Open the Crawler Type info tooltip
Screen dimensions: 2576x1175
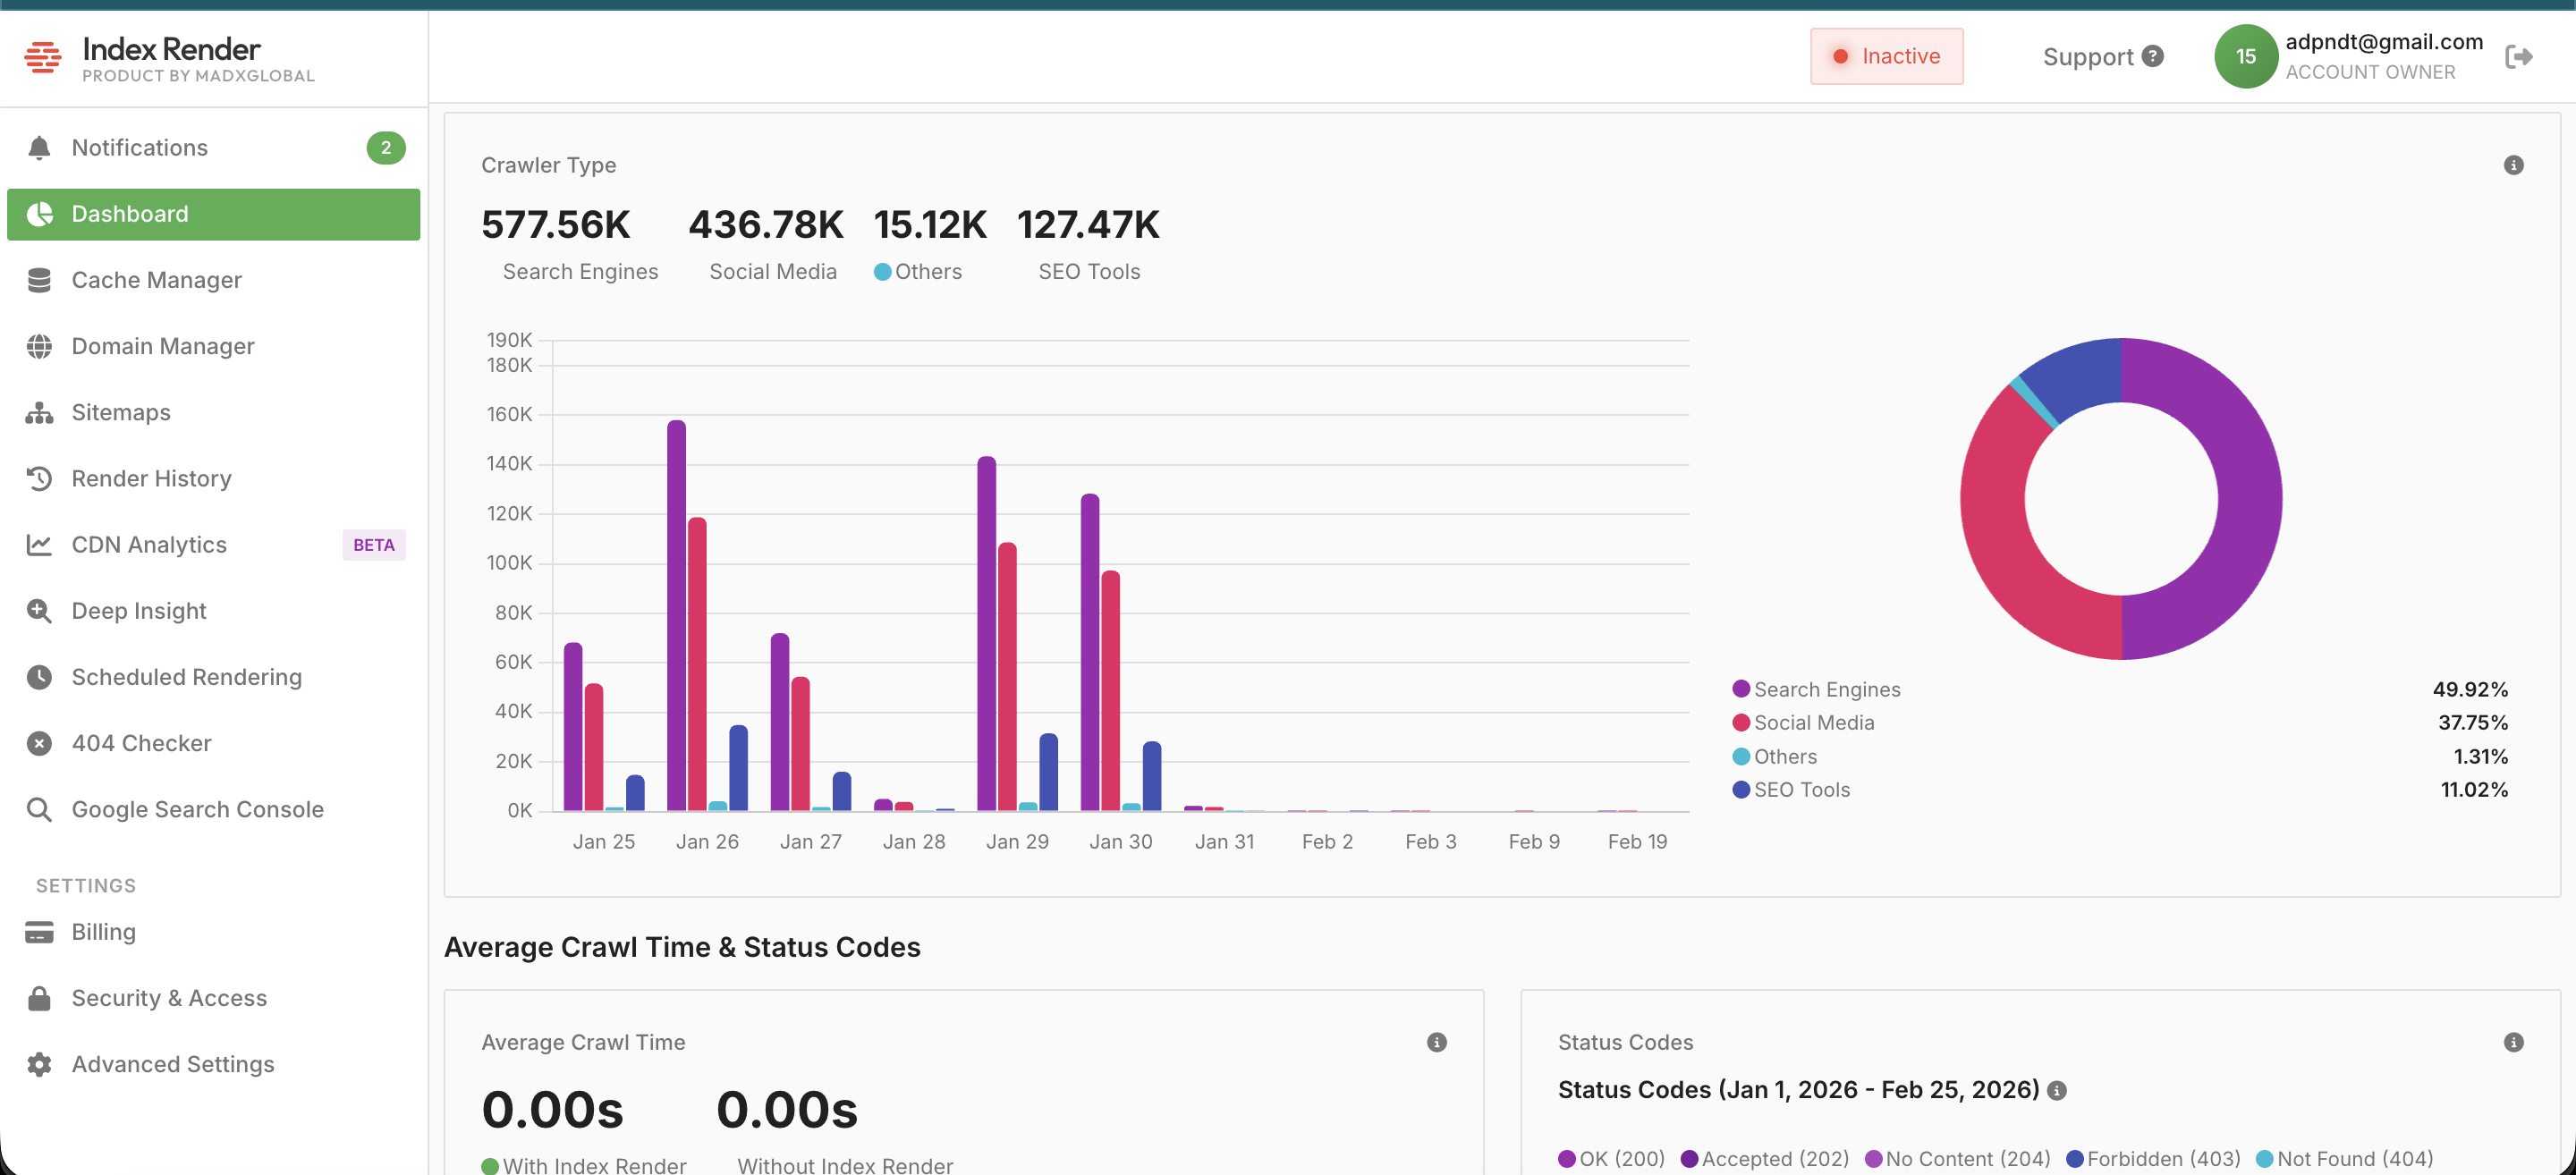[x=2514, y=165]
